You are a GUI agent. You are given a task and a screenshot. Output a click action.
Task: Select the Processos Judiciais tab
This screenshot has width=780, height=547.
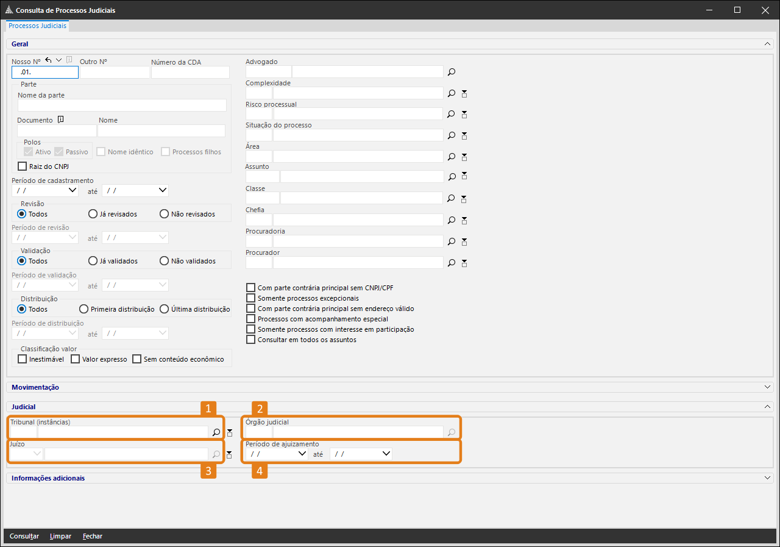click(x=38, y=26)
